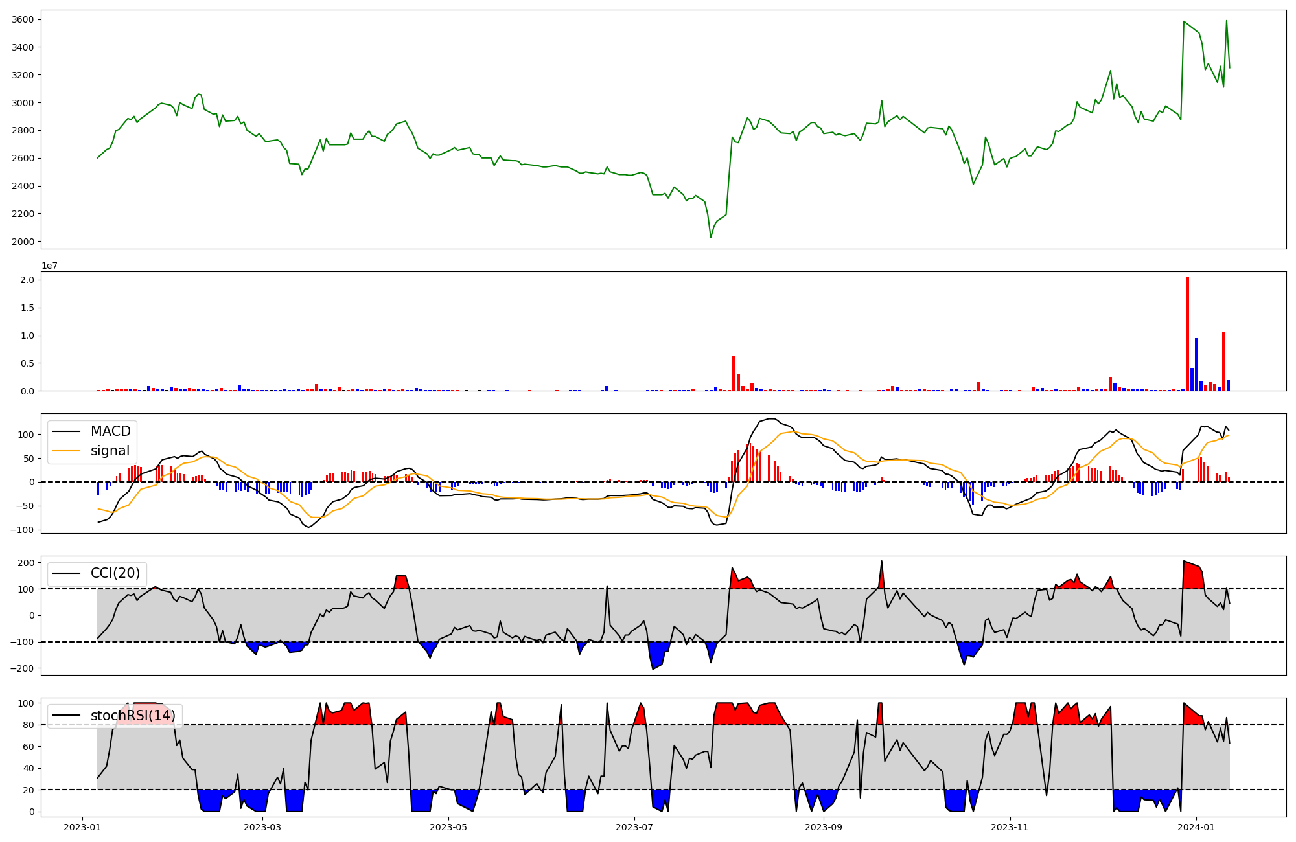Screen dimensions: 1296x842
Task: Click the 2024-01 x-axis date label
Action: (x=1196, y=827)
